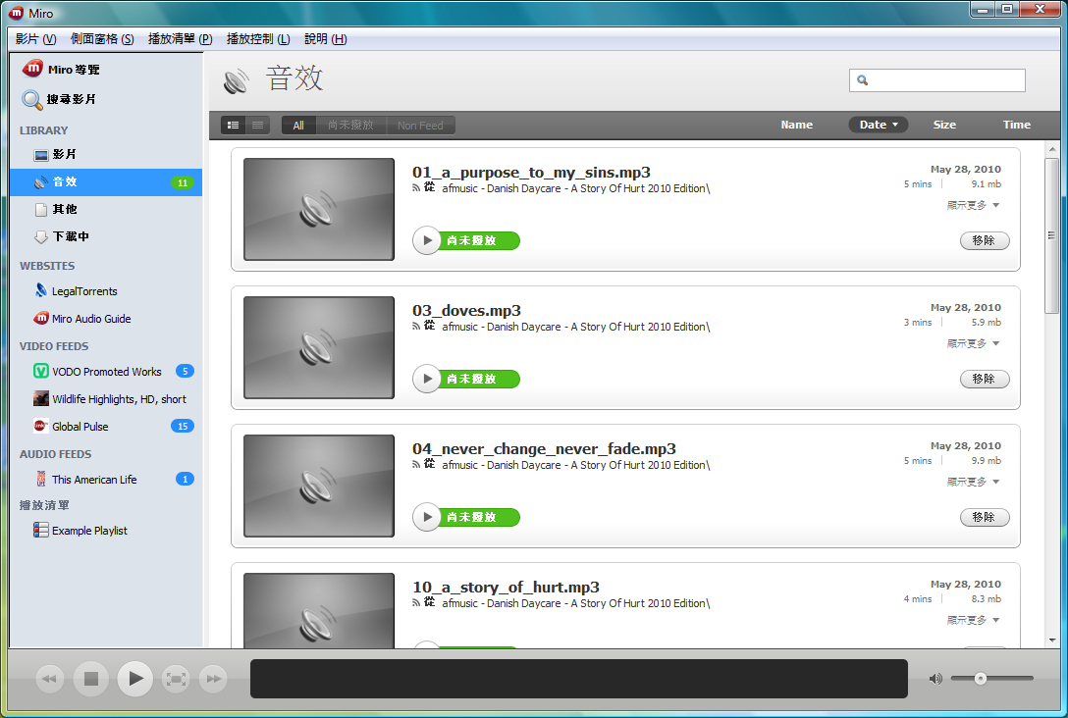Viewport: 1068px width, 718px height.
Task: Select 音效 library section
Action: (106, 182)
